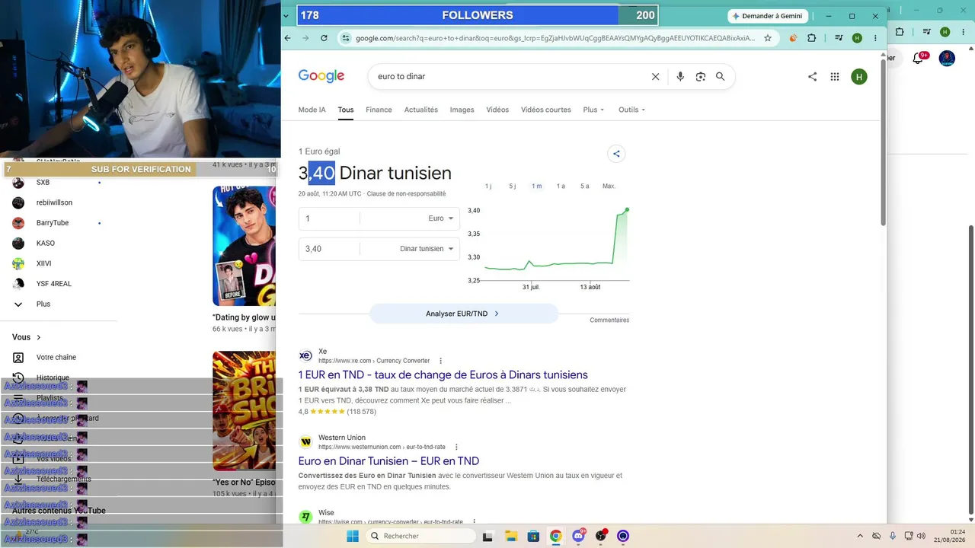Bookmark this page with the star icon

(x=768, y=38)
